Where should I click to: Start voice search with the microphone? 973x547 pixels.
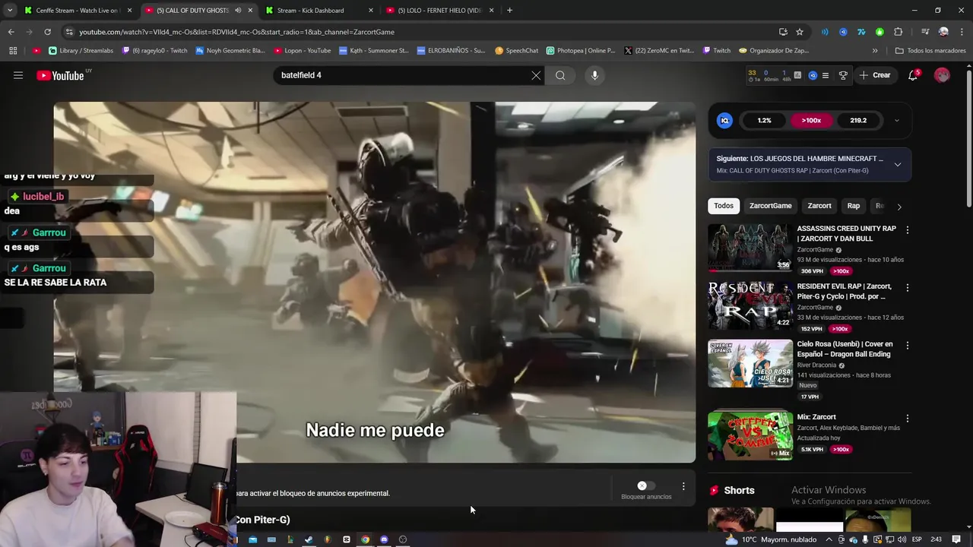[594, 75]
